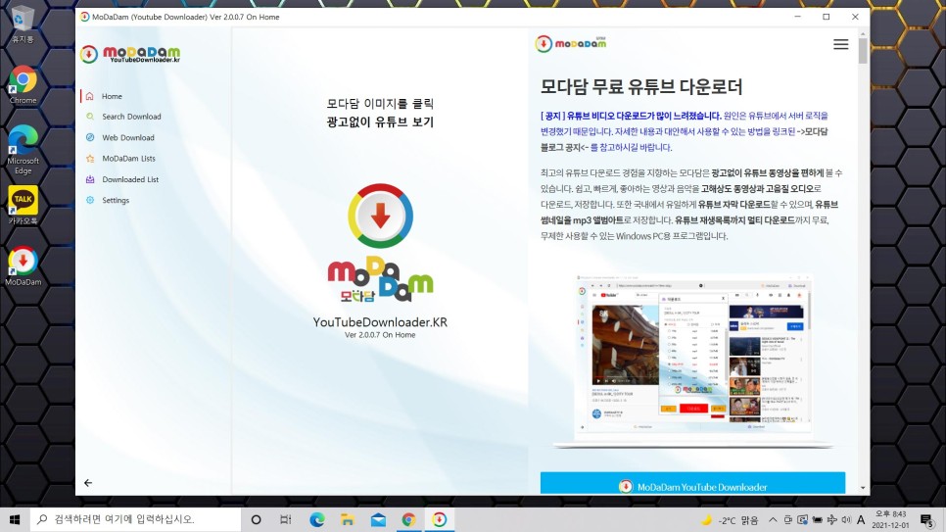946x532 pixels.
Task: Switch to Chrome on taskbar
Action: [409, 519]
